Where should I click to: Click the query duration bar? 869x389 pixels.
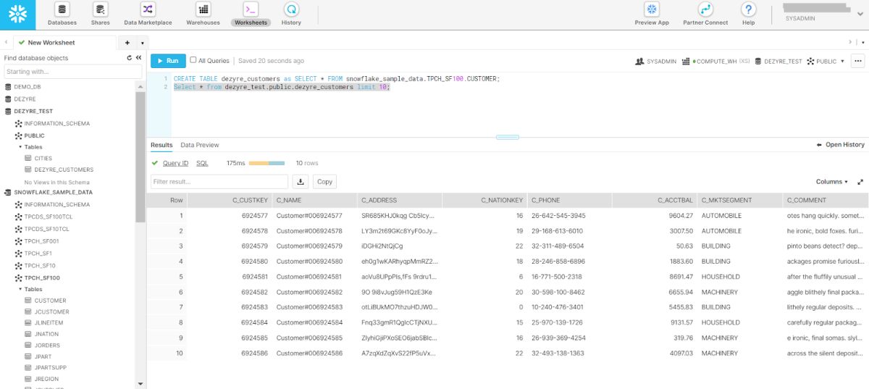coord(266,163)
